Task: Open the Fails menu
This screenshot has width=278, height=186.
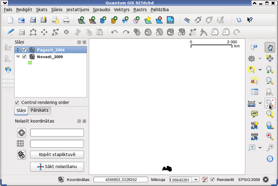Action: (x=8, y=10)
